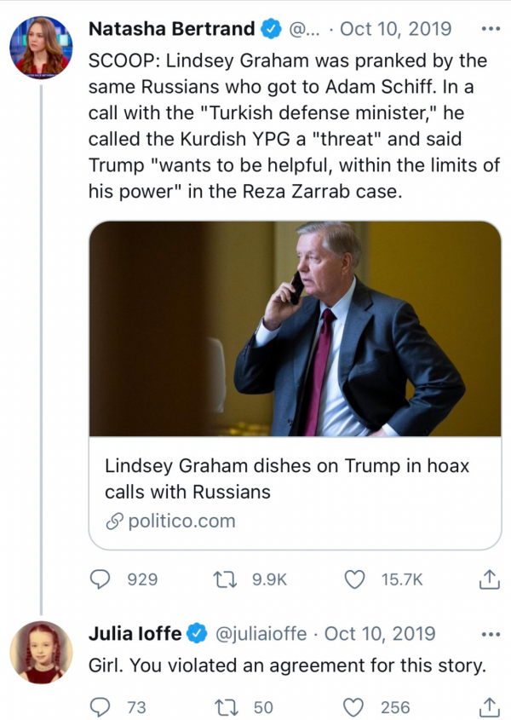Retweet Natasha Bertrand's scoop tweet
This screenshot has height=720, width=511.
(x=226, y=579)
